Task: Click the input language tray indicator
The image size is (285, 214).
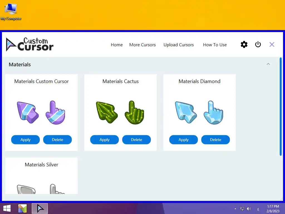Action: tap(258, 210)
